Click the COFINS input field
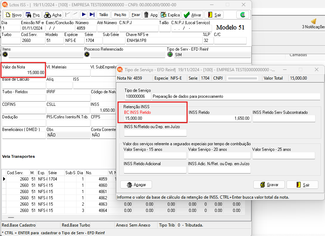Image resolution: width=325 pixels, height=236 pixels. point(24,110)
